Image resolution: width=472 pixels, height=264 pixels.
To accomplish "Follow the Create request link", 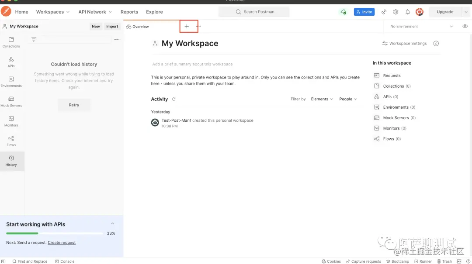I will pos(62,242).
